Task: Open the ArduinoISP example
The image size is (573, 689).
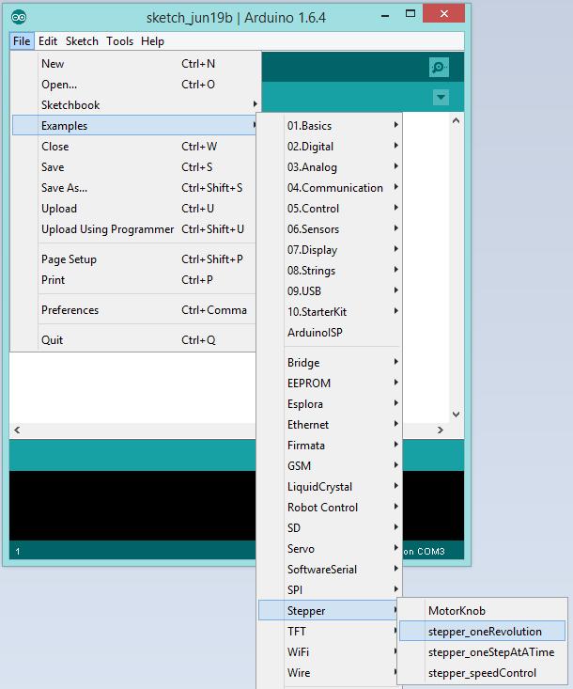Action: point(330,332)
